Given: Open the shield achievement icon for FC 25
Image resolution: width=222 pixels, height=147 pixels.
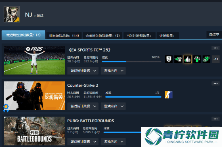Looking at the screenshot, I should click(x=169, y=59).
